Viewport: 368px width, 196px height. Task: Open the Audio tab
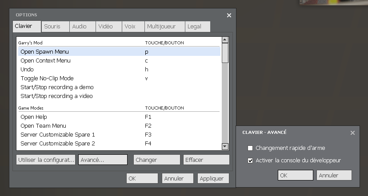click(x=83, y=27)
